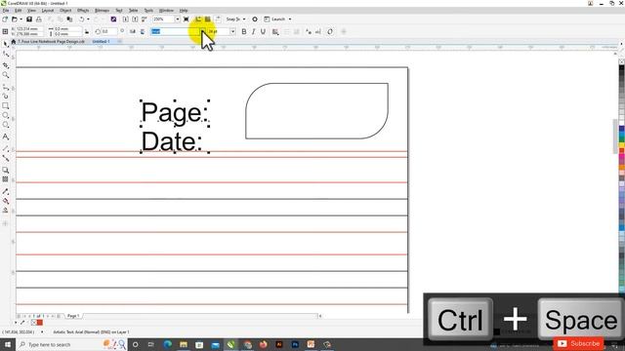Toggle Underline text formatting
The image size is (625, 351).
(x=263, y=32)
